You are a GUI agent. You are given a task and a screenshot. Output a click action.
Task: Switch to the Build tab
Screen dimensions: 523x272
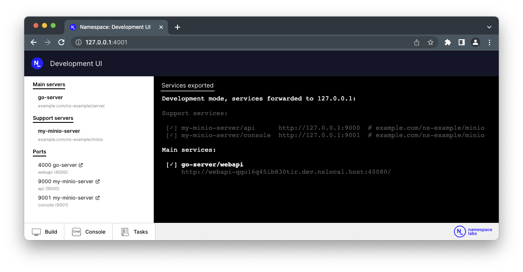tap(44, 232)
